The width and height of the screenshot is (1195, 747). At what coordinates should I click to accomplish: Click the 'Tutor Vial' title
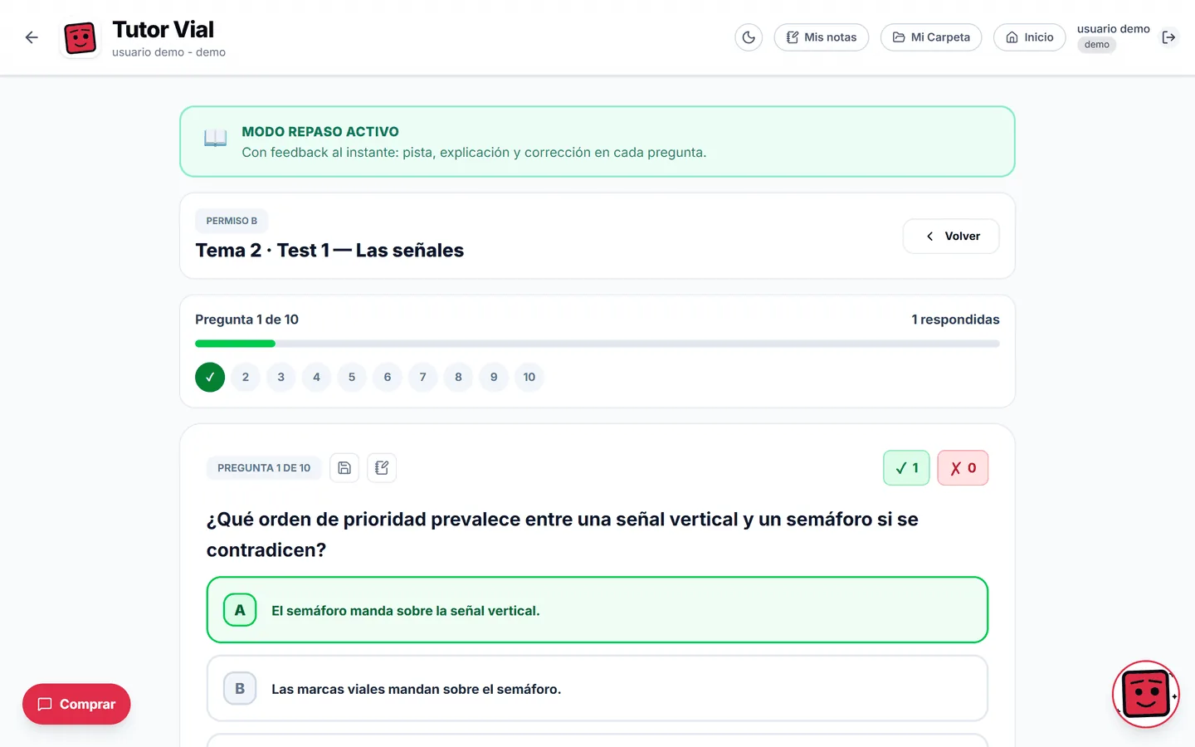pos(163,30)
